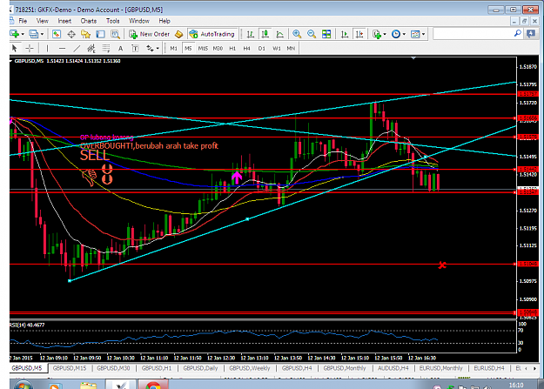544x389 pixels.
Task: Open the Navigator favorites icon
Action: click(x=85, y=34)
